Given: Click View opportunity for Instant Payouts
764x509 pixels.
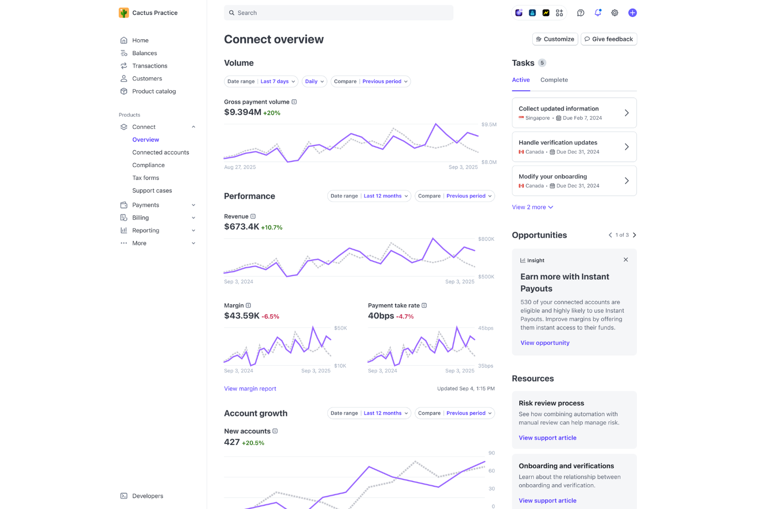Looking at the screenshot, I should tap(545, 342).
